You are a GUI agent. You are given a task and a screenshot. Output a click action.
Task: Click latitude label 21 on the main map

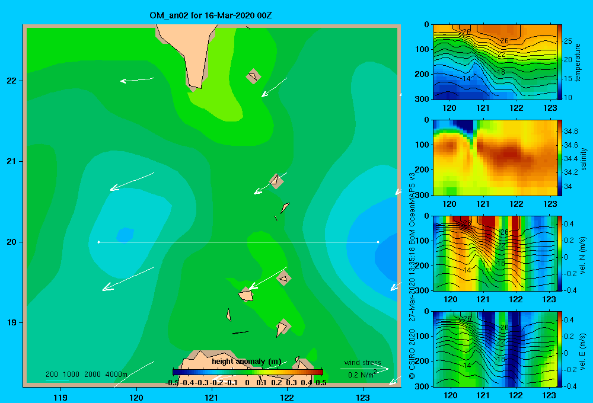tap(12, 161)
